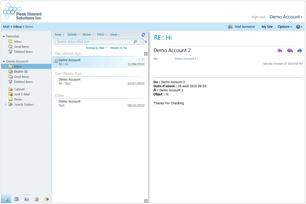
Task: Open the Filter dropdown menu
Action: pyautogui.click(x=102, y=35)
